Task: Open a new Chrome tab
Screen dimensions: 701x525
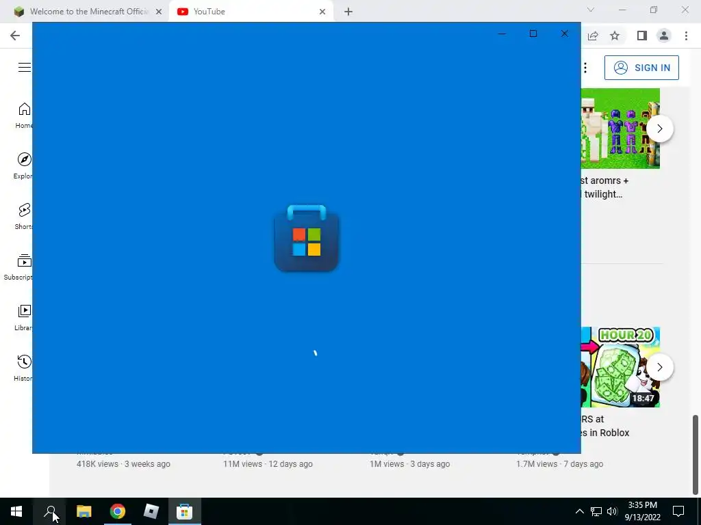Action: [348, 12]
